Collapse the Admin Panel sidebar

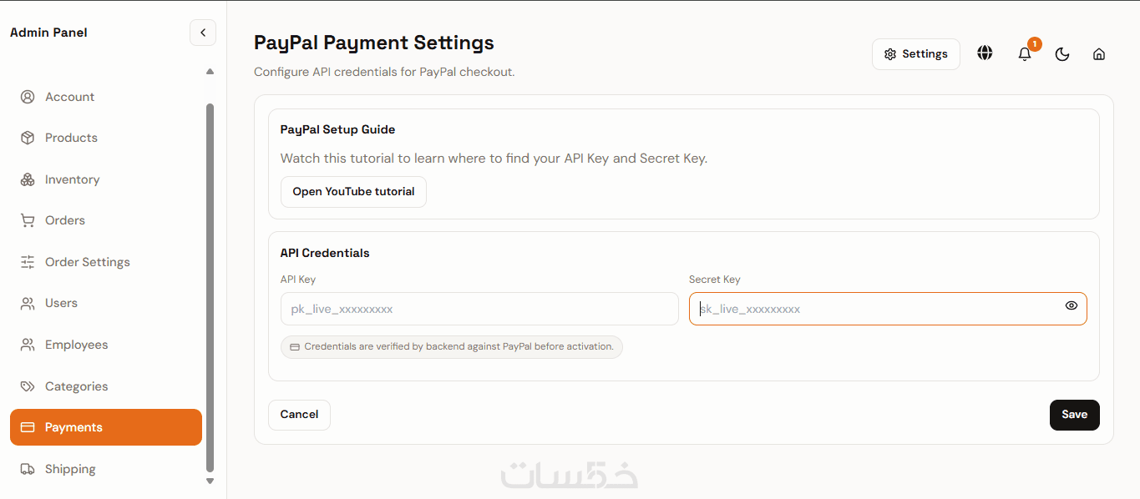(x=203, y=33)
